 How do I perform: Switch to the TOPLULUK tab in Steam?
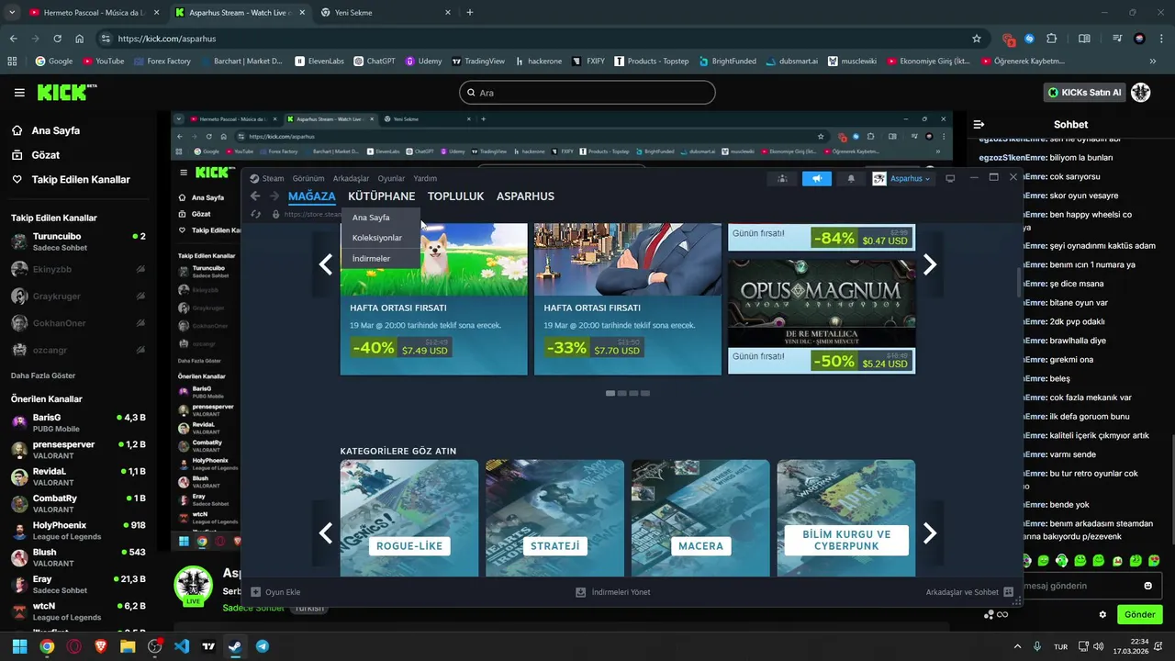coord(455,196)
